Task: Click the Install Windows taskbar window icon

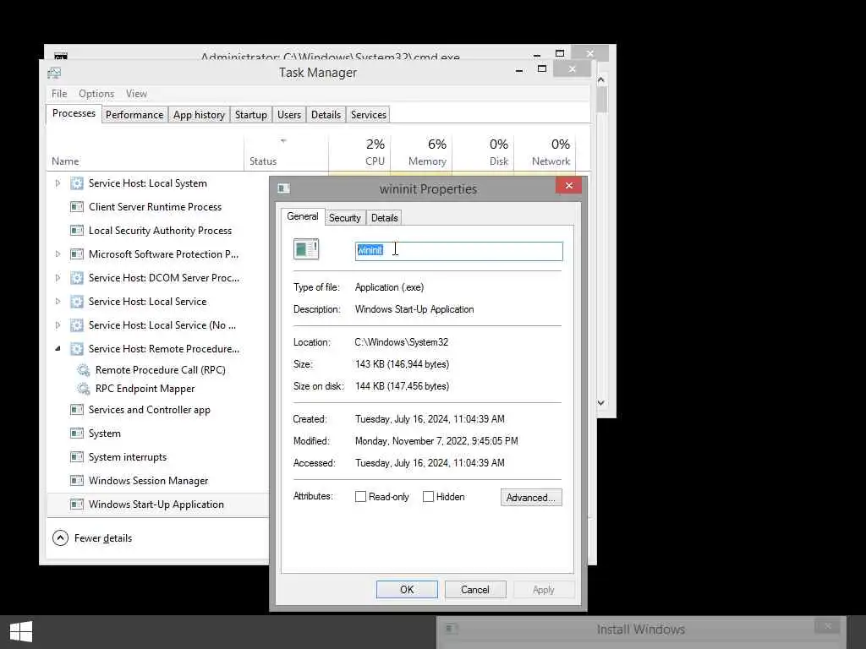Action: pyautogui.click(x=452, y=629)
